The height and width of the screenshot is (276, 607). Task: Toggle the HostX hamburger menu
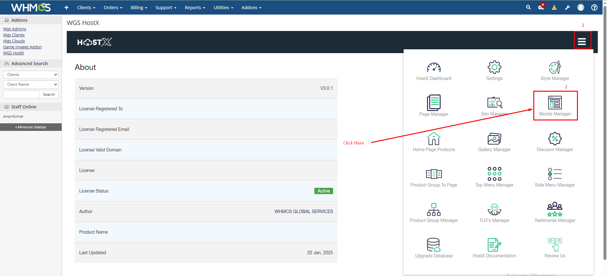pos(582,41)
